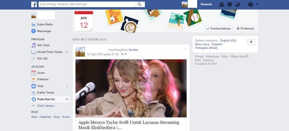289x131 pixels.
Task: Add a language with the plus button
Action: click(x=251, y=42)
